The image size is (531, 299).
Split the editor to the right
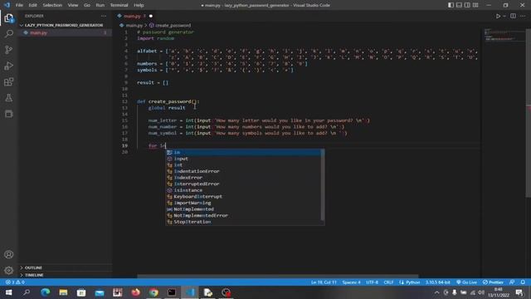513,16
